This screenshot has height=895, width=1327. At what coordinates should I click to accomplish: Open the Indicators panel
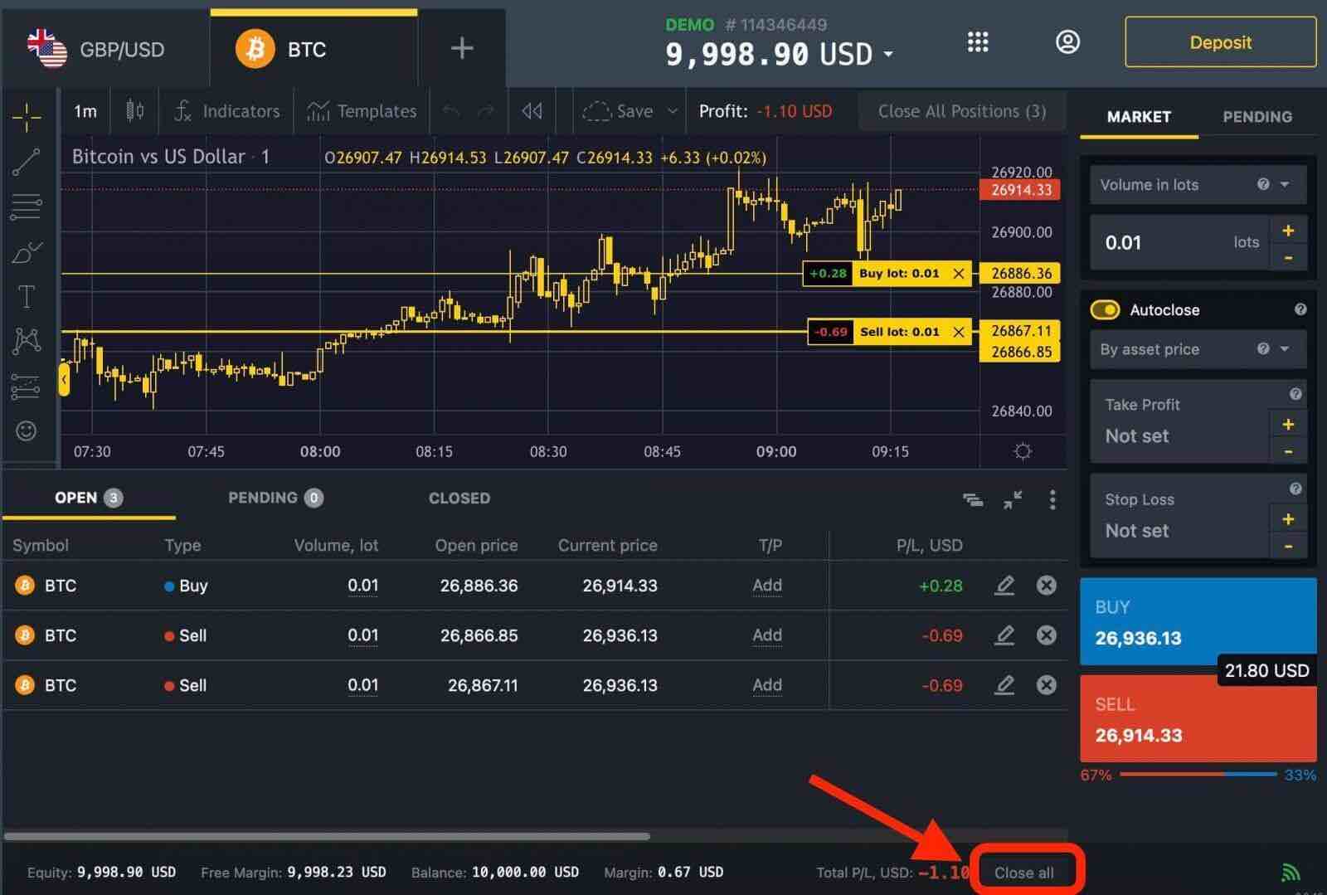tap(227, 111)
